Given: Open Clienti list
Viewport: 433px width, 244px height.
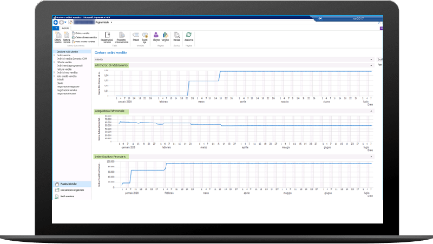Looking at the screenshot, I should click(x=60, y=83).
